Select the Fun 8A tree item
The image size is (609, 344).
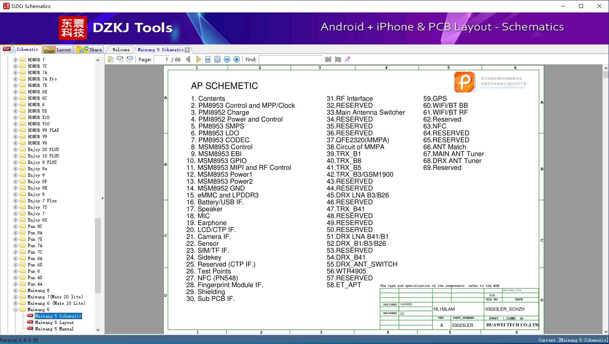35,233
